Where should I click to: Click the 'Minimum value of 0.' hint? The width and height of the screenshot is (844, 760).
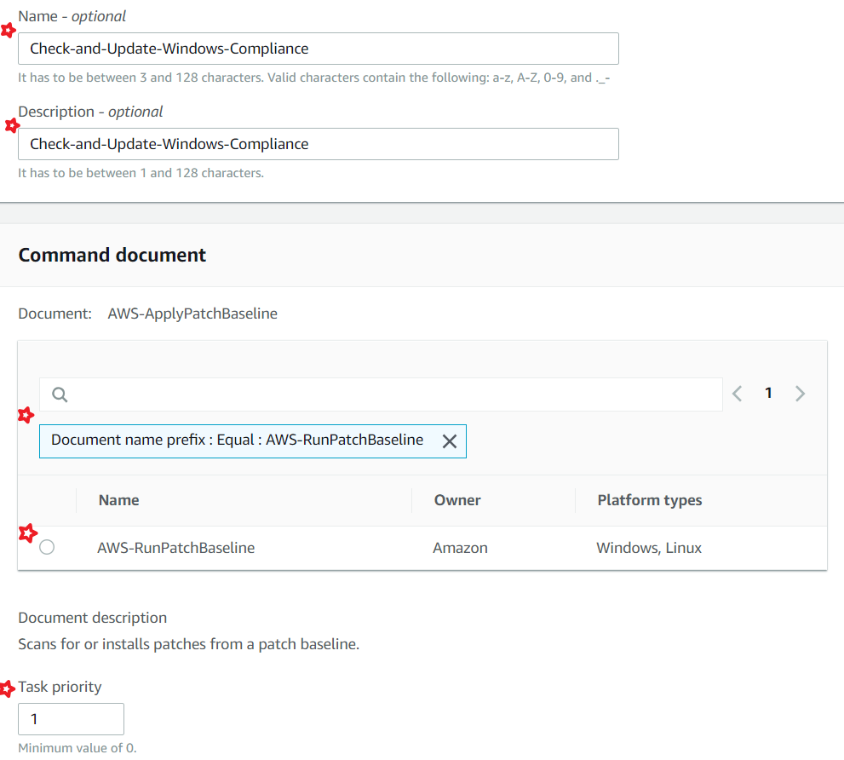(78, 748)
